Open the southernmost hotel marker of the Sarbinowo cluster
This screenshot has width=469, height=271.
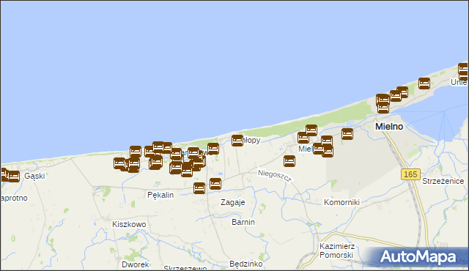187,171
